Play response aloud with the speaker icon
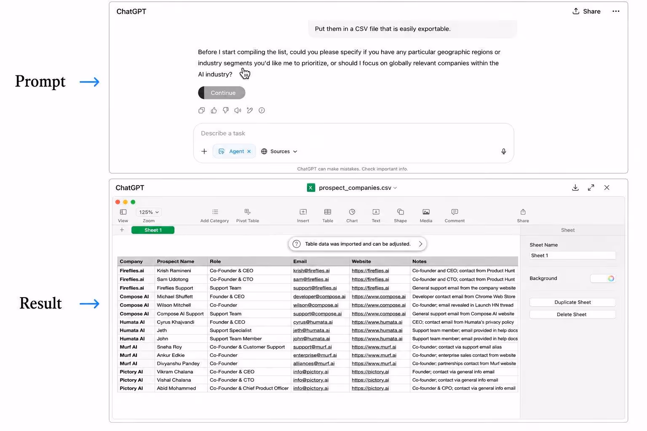Viewport: 647px width, 431px height. (x=238, y=110)
